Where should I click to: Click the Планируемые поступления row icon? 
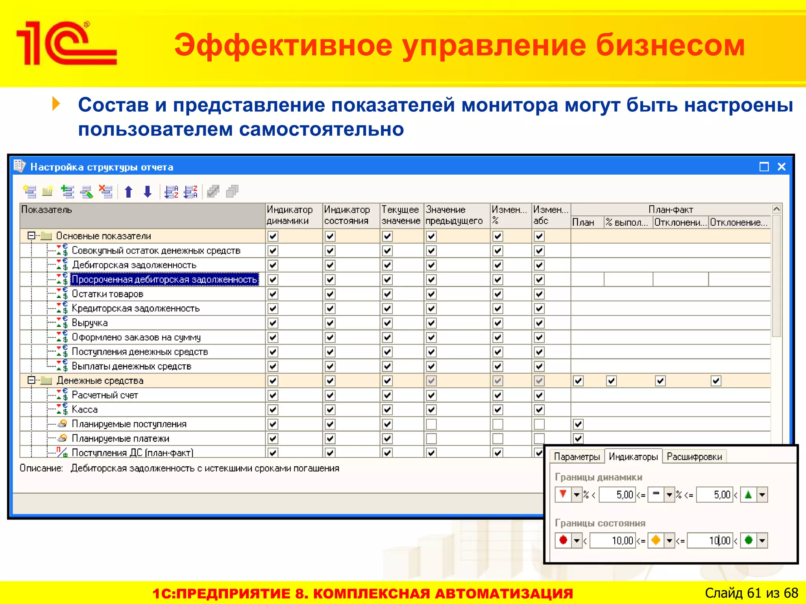(x=62, y=424)
